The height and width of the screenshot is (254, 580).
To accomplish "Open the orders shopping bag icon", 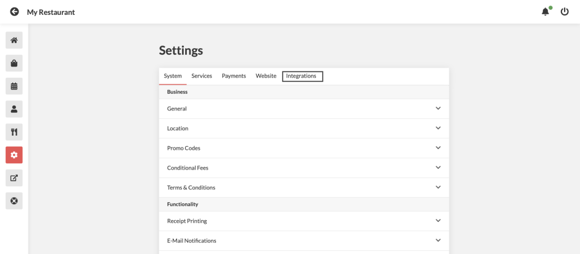I will point(14,63).
